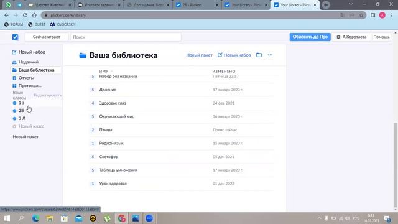The height and width of the screenshot is (224, 398).
Task: Sort by the ИЗМЕНЕНО column
Action: (224, 72)
